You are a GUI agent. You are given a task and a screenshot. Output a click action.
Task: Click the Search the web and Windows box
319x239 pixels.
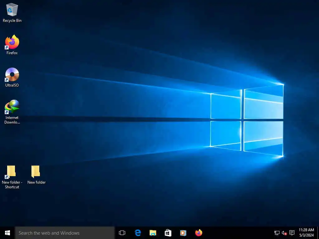tap(65, 233)
